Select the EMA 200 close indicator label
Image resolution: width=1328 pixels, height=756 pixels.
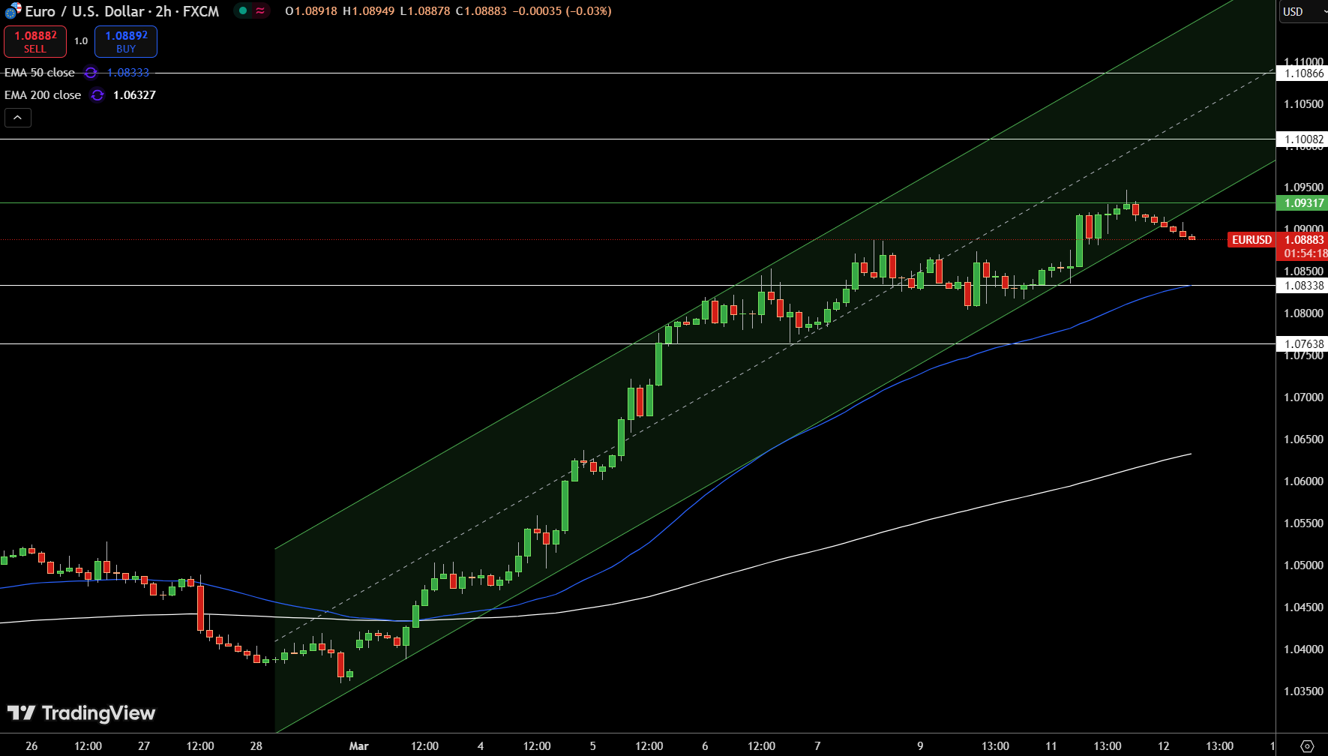pyautogui.click(x=43, y=95)
